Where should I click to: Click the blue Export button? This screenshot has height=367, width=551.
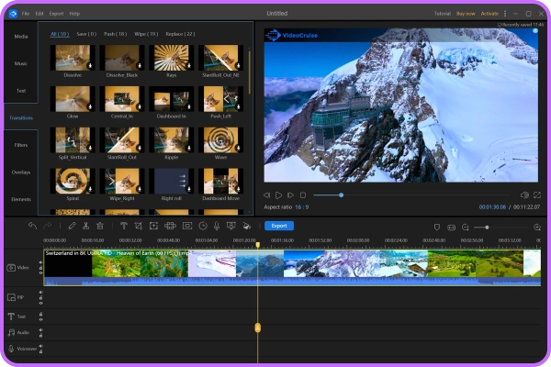point(279,226)
